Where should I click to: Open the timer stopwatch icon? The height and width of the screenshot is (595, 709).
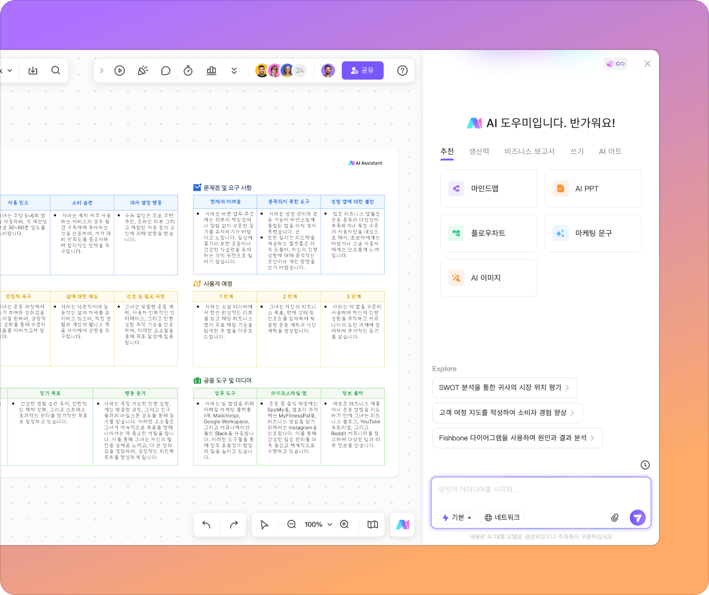188,71
